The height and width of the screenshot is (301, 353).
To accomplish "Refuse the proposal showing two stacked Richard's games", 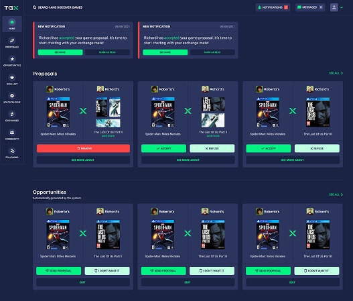I will 212,148.
